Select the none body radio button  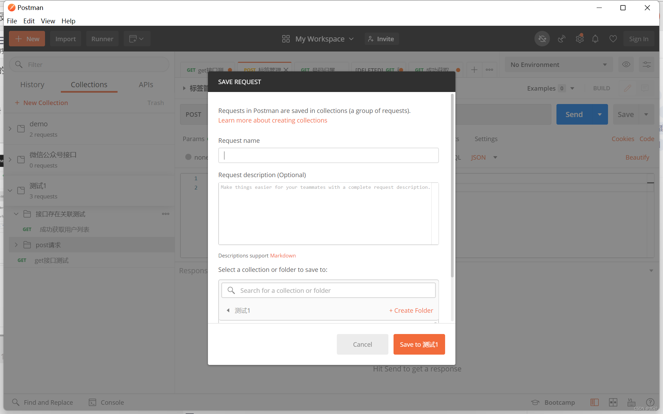coord(188,157)
